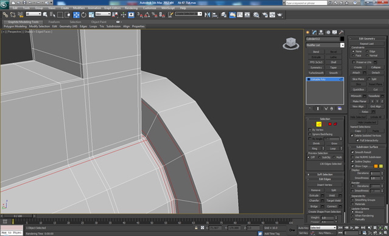Viewport: 389px width, 236px height.
Task: Open the Customize menu
Action: coord(149,8)
